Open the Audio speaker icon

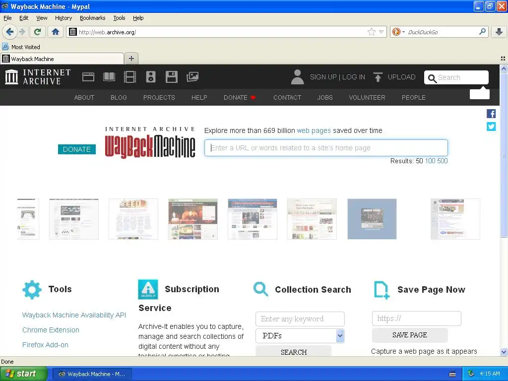click(151, 77)
